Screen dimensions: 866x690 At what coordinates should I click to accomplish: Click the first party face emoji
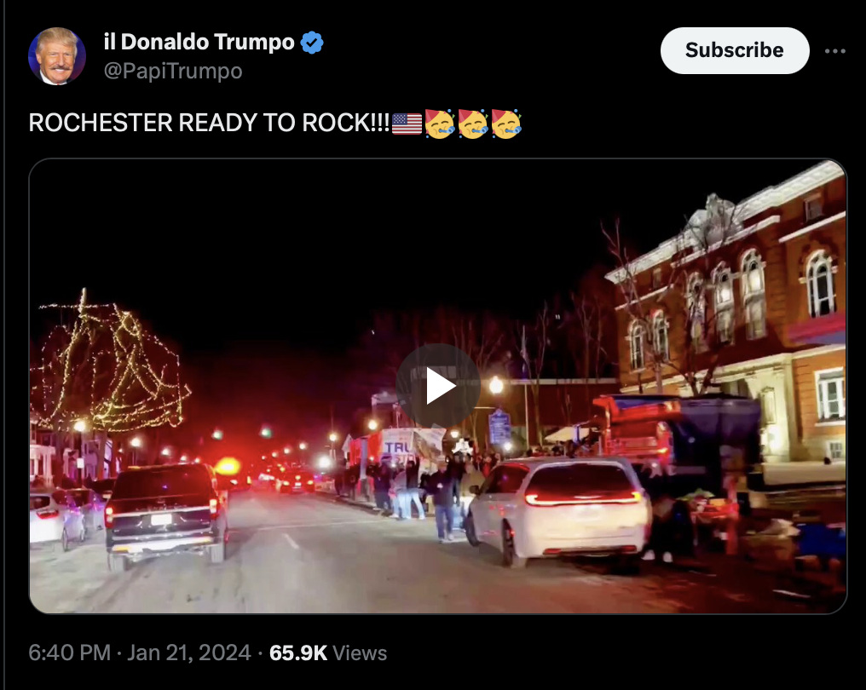440,124
